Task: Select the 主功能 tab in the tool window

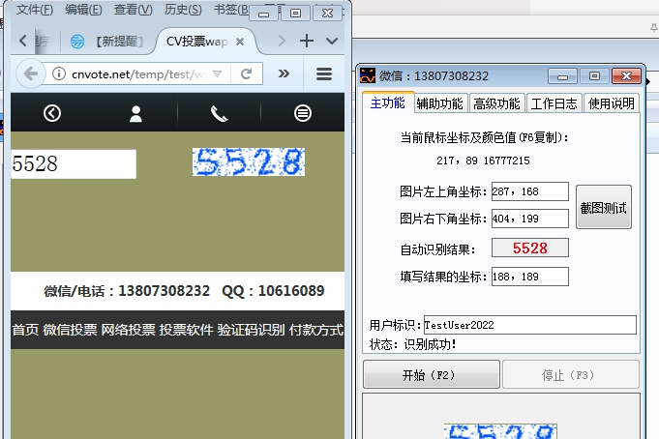Action: [387, 102]
